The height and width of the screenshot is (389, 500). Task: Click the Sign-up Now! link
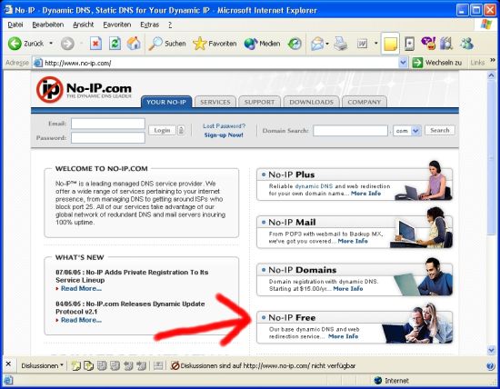(x=224, y=135)
